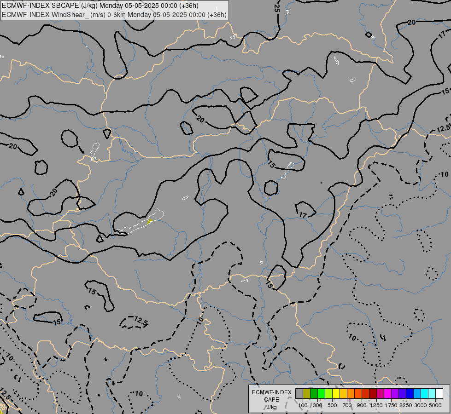Screen dimensions: 451x414
Task: Select the dark red swatch before 1250
Action: click(x=373, y=394)
